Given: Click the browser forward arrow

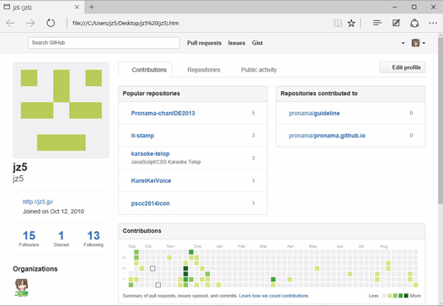Looking at the screenshot, I should click(x=30, y=24).
